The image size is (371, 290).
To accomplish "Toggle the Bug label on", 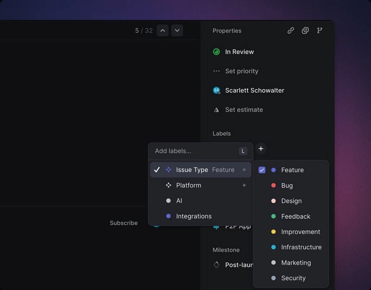I will 286,185.
